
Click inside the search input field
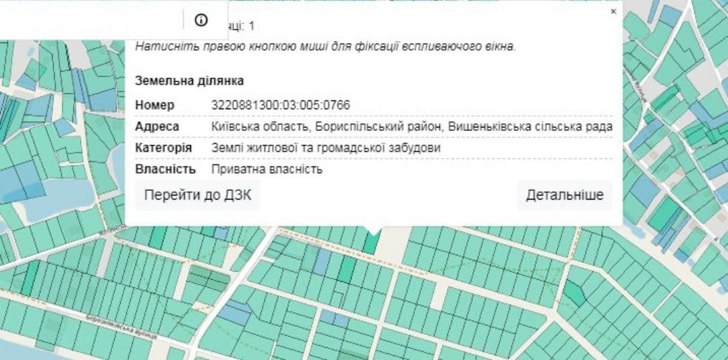pyautogui.click(x=90, y=20)
